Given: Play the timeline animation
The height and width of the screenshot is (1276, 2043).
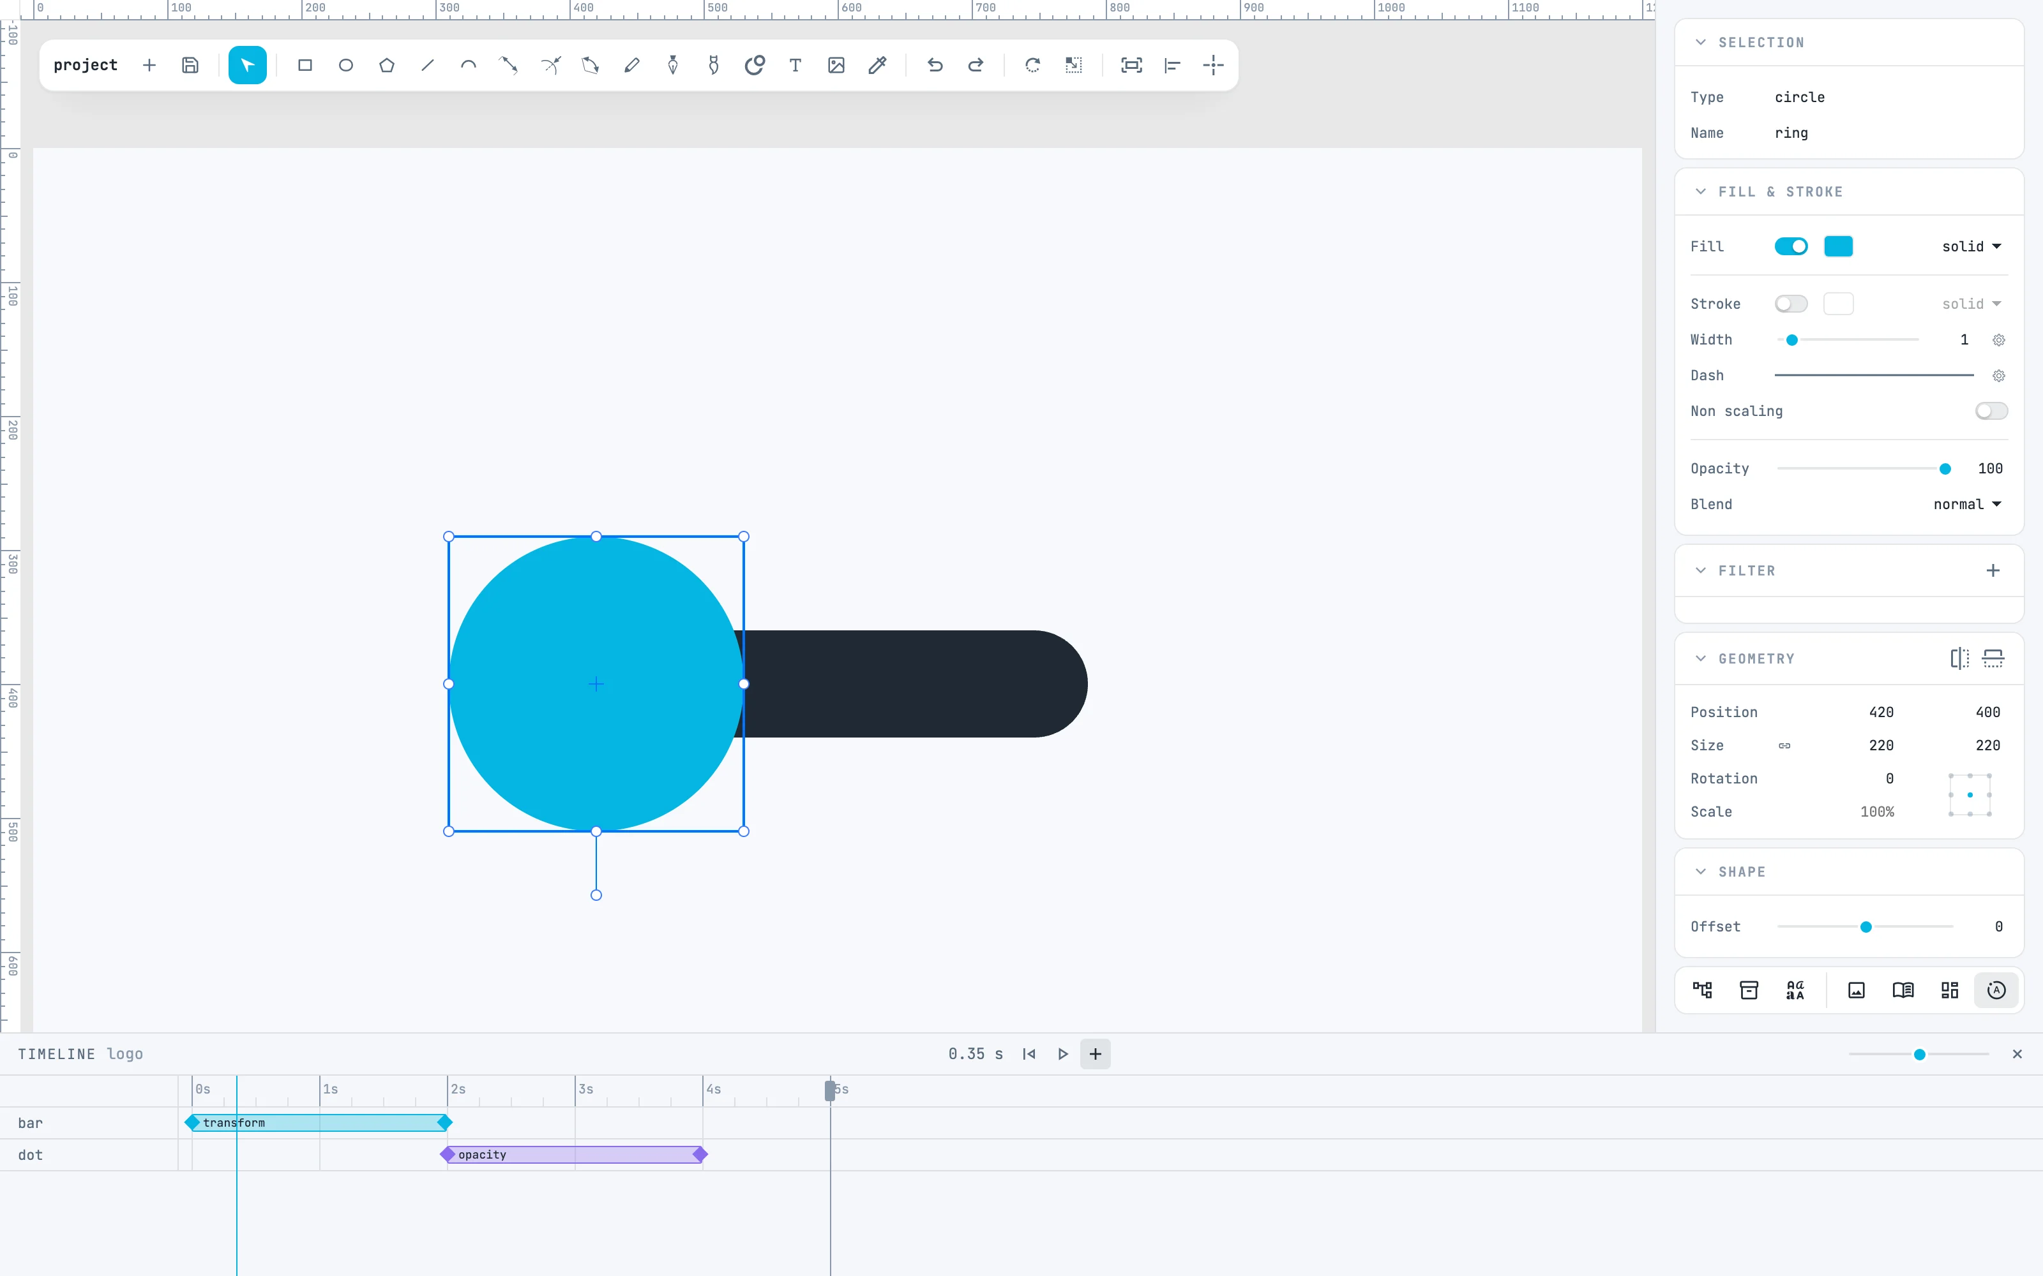Looking at the screenshot, I should (1063, 1054).
